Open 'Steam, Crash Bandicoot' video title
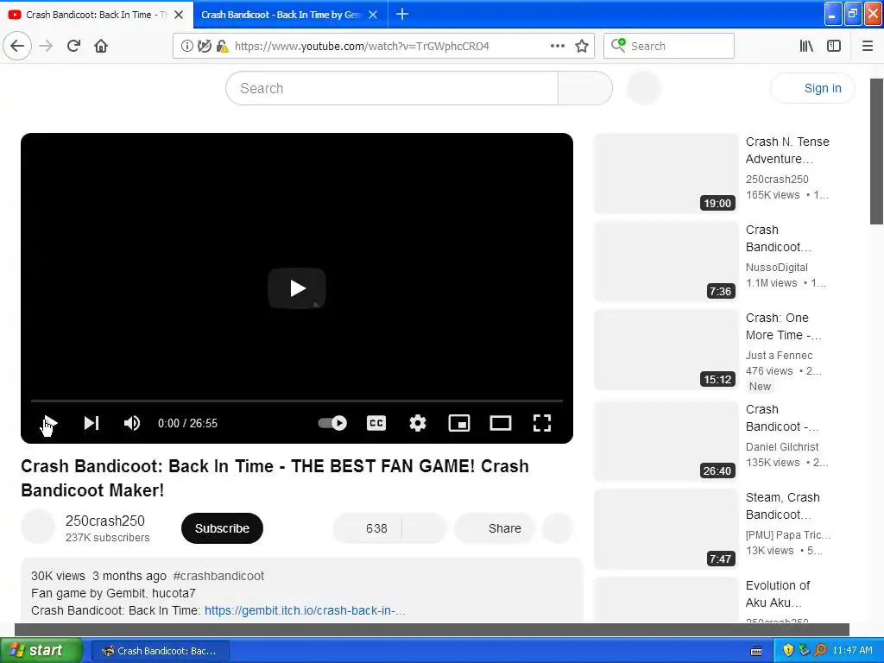The image size is (884, 663). click(x=782, y=506)
